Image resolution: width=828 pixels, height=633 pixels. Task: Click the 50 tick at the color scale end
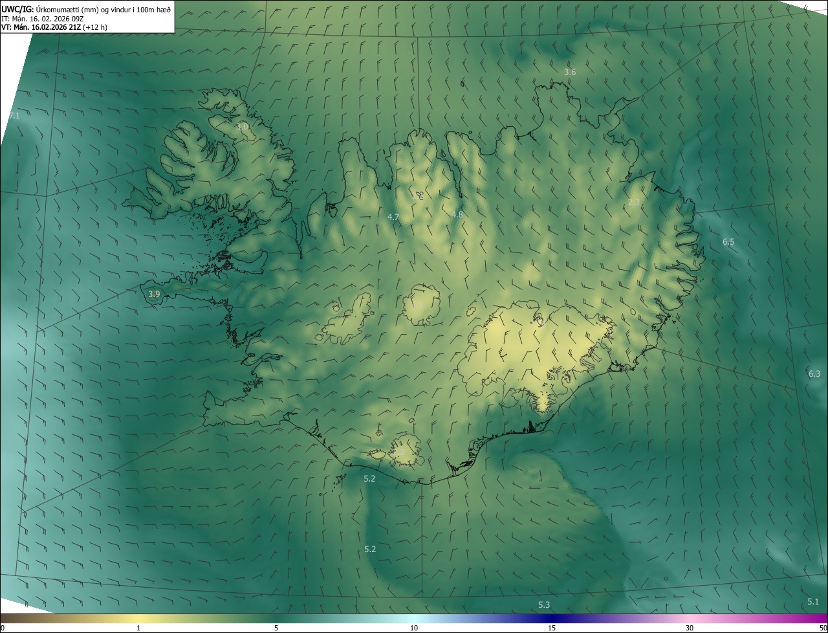point(823,628)
